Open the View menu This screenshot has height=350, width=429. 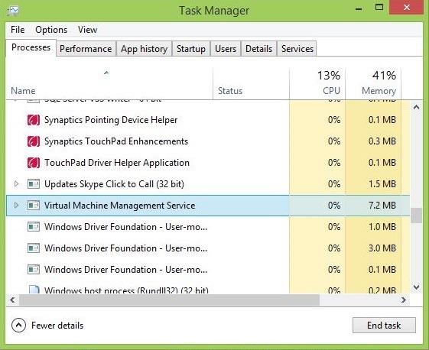(x=87, y=30)
